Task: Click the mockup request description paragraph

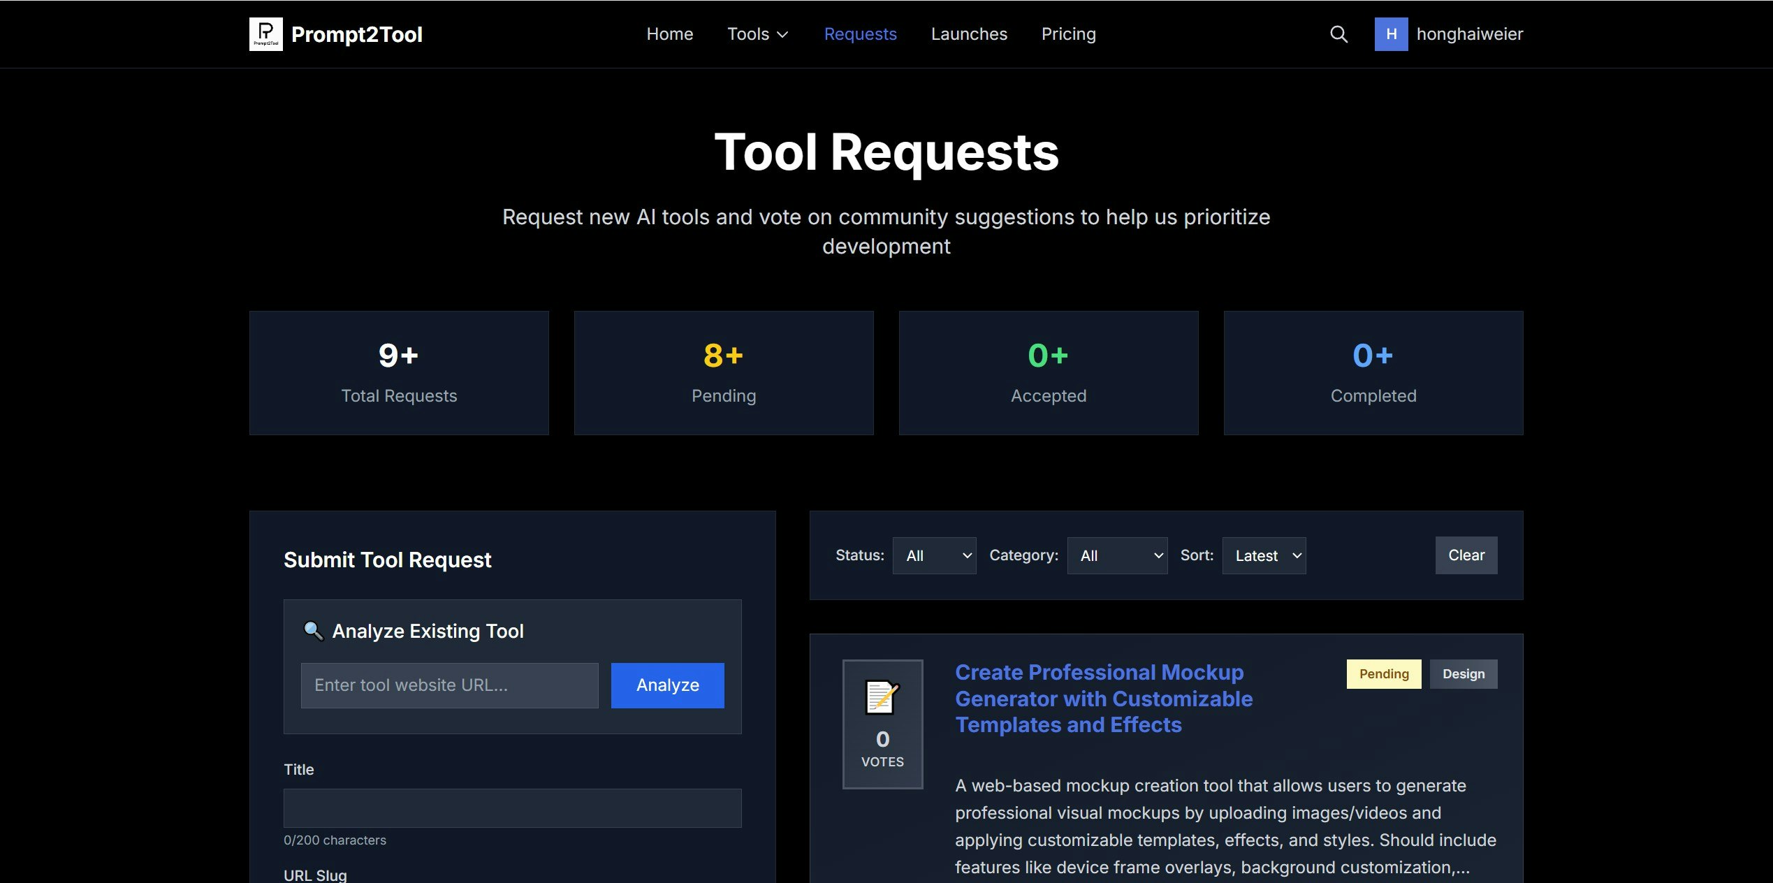Action: (1225, 826)
